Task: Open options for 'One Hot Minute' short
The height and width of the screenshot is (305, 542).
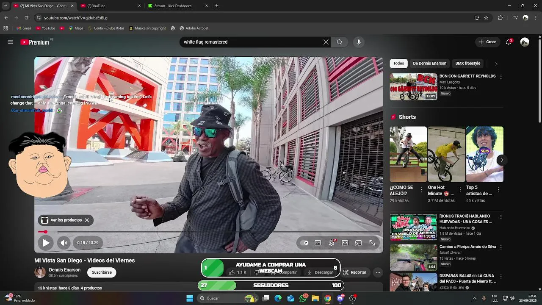Action: pyautogui.click(x=459, y=190)
